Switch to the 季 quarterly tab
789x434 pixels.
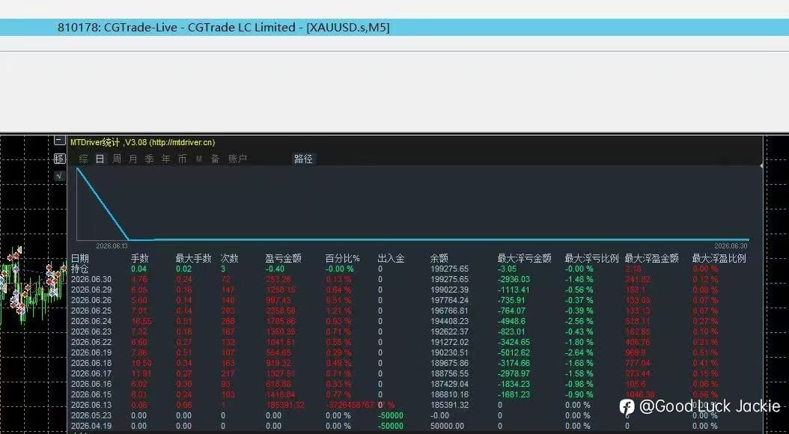click(150, 159)
